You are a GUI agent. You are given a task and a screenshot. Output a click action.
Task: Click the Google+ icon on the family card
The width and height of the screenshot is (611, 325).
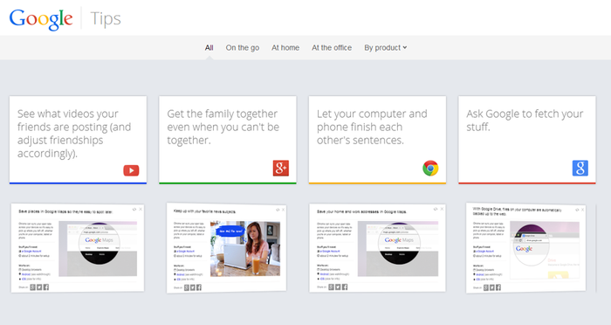tap(281, 168)
